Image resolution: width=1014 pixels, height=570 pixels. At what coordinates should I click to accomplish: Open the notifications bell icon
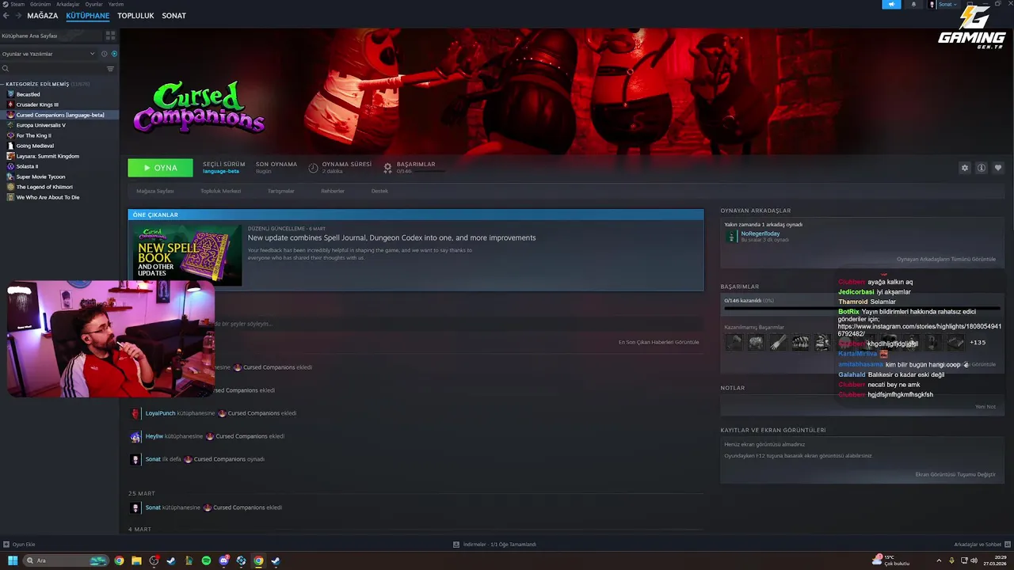click(x=913, y=4)
